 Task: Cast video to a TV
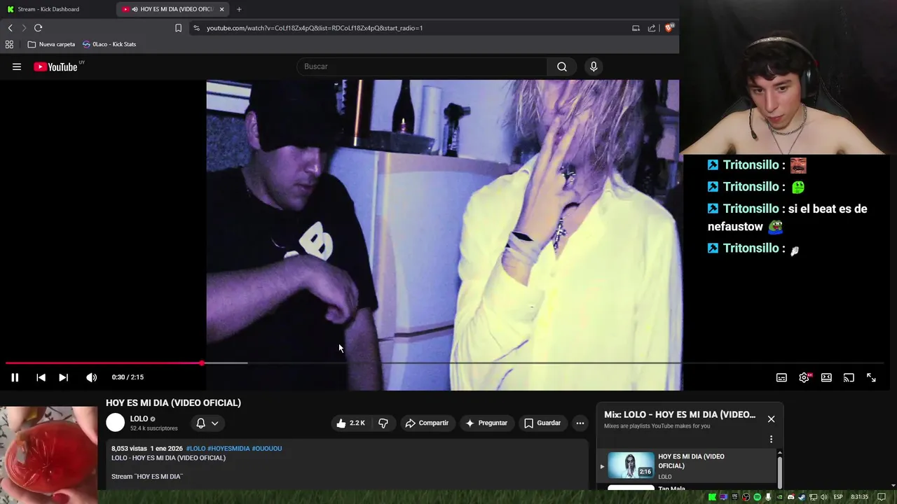(849, 377)
